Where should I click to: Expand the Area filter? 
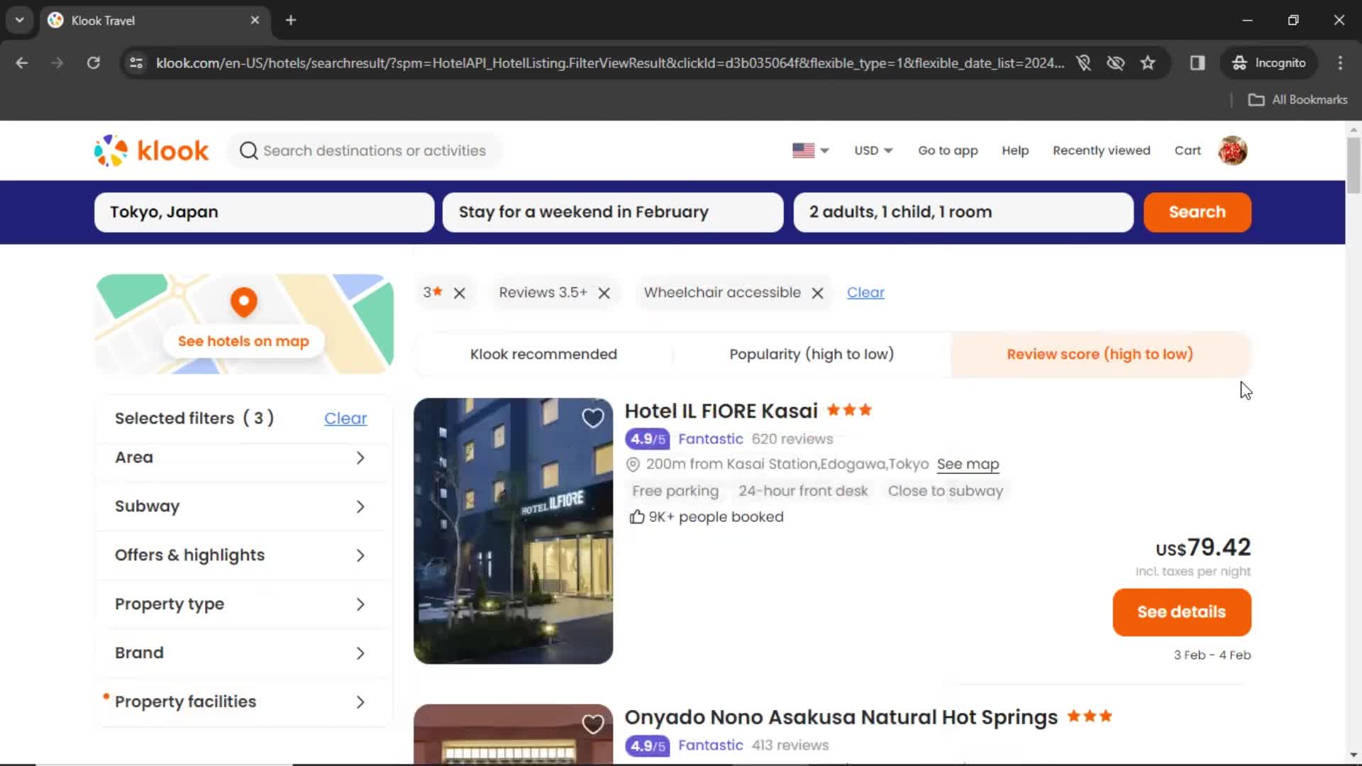tap(243, 457)
